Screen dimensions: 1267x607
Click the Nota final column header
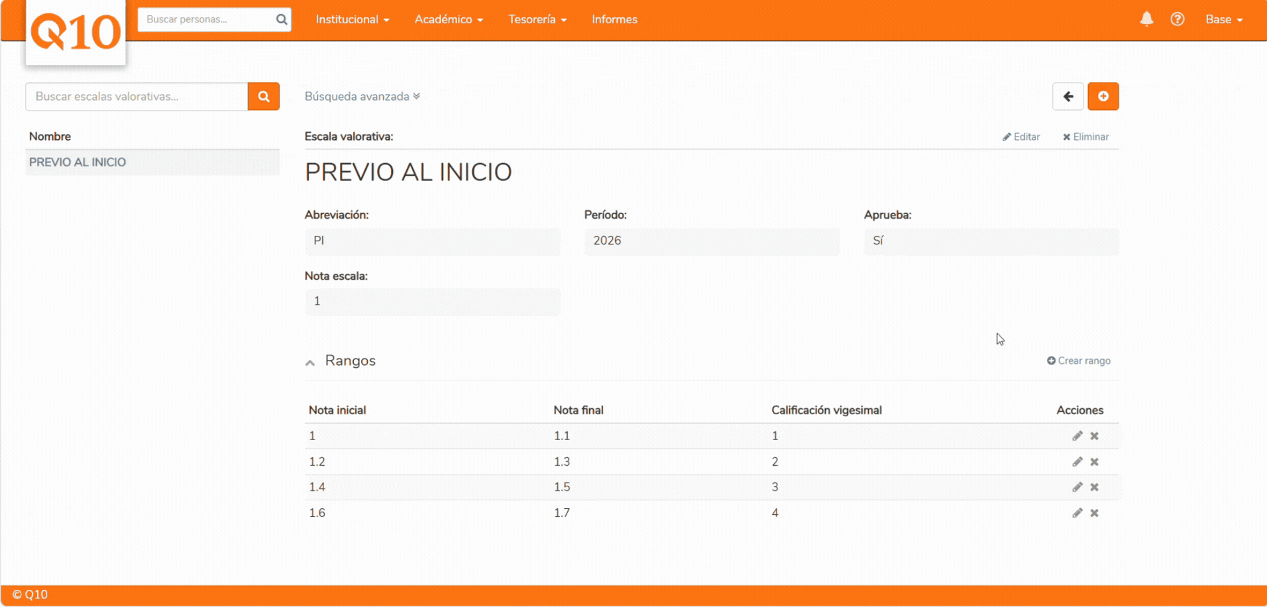578,410
